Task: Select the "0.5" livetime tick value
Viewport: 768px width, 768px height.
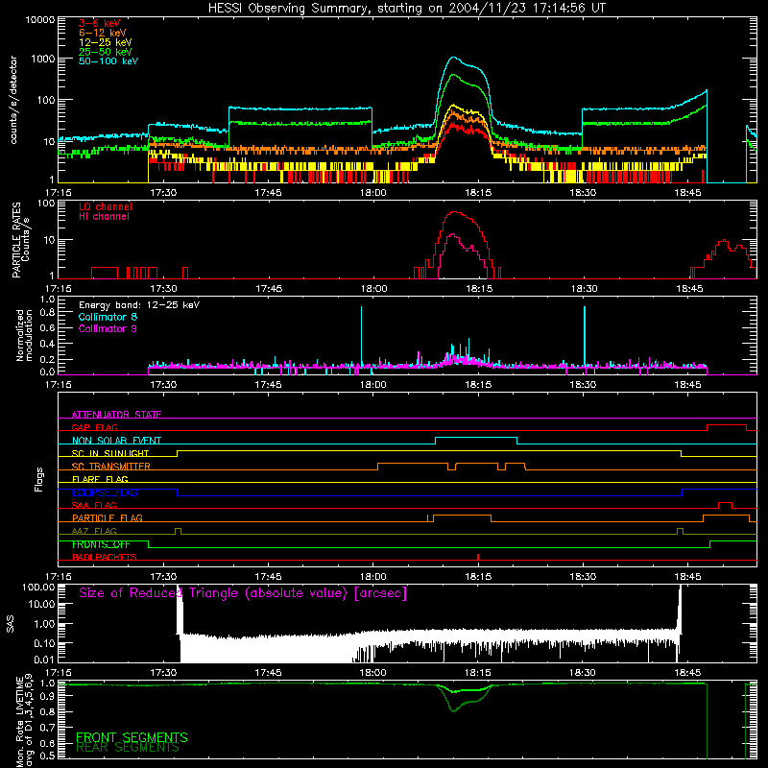Action: (47, 756)
